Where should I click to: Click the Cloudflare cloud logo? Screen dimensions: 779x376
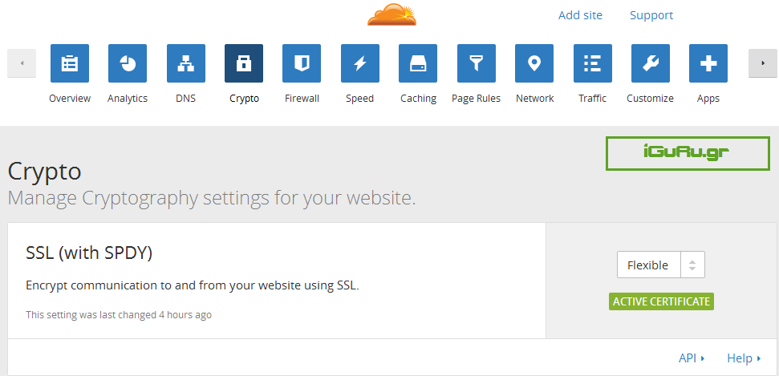[x=392, y=14]
